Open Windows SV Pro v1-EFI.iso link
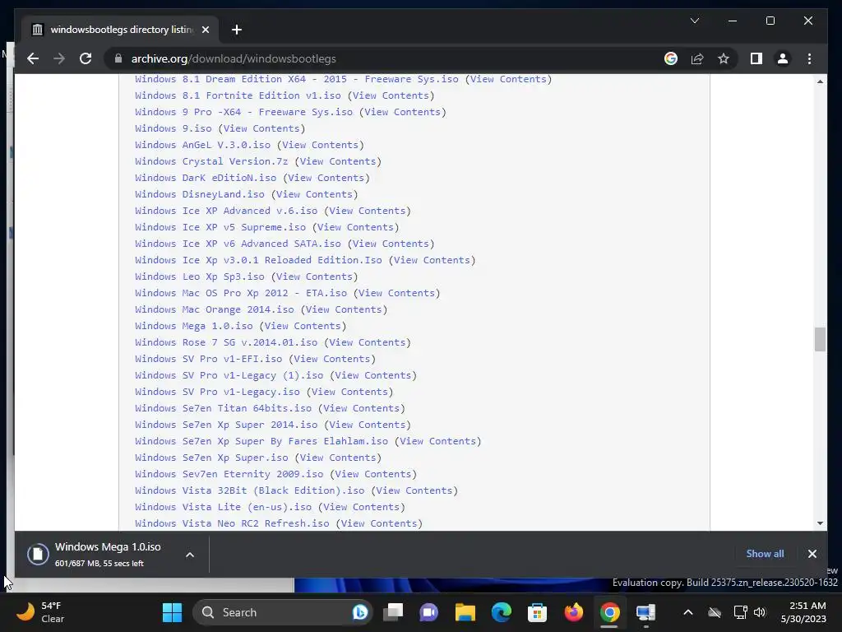Viewport: 842px width, 632px height. [x=208, y=359]
